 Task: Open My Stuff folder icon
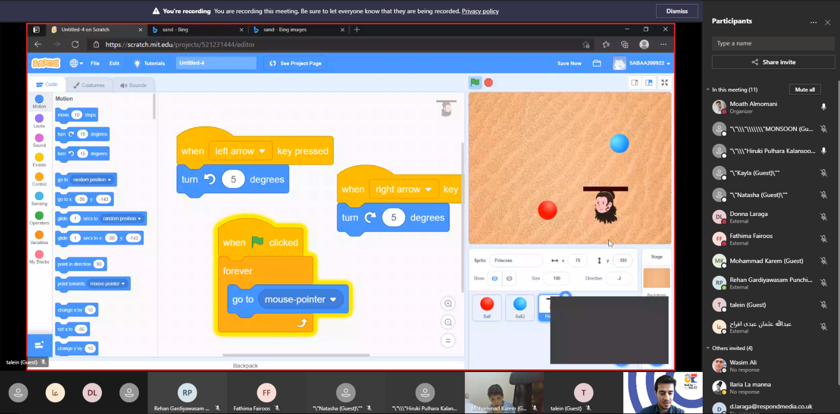[597, 63]
